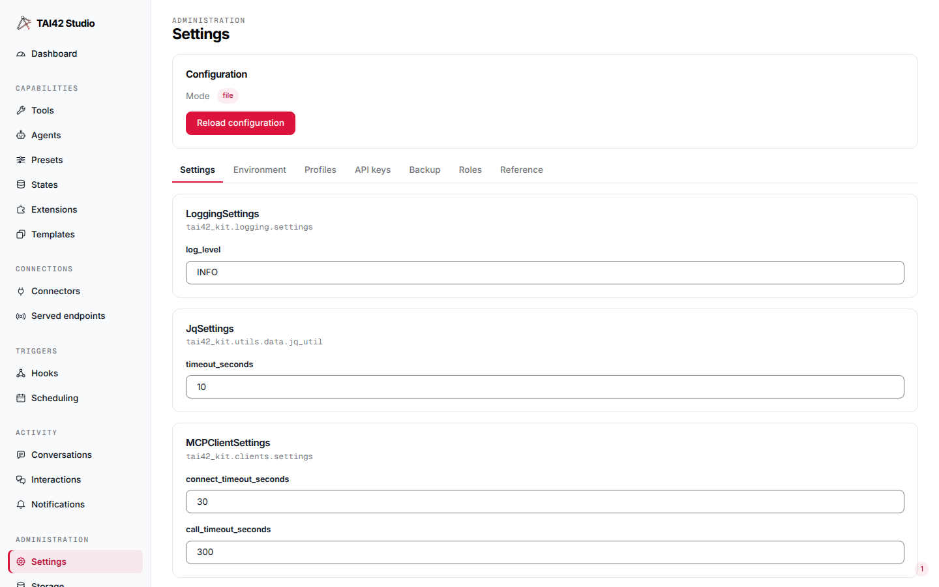This screenshot has height=587, width=939.
Task: Click the Extensions puzzle icon
Action: click(21, 210)
